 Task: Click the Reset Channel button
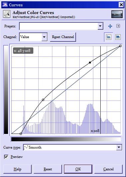pyautogui.click(x=63, y=37)
